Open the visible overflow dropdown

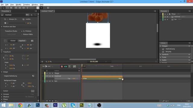pos(29,19)
